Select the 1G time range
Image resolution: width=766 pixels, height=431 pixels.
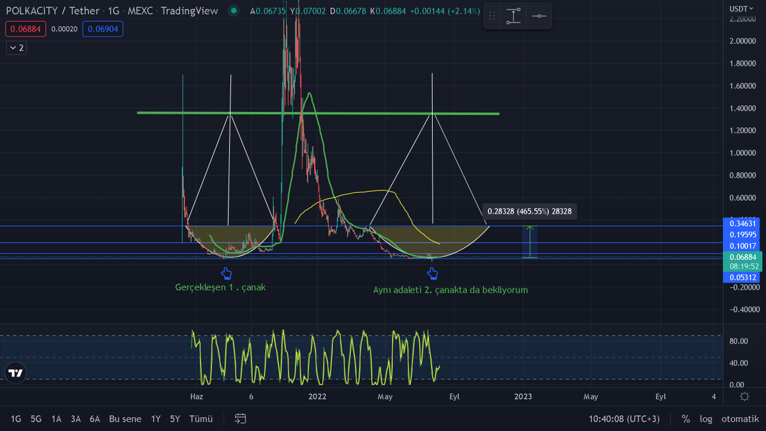point(16,419)
